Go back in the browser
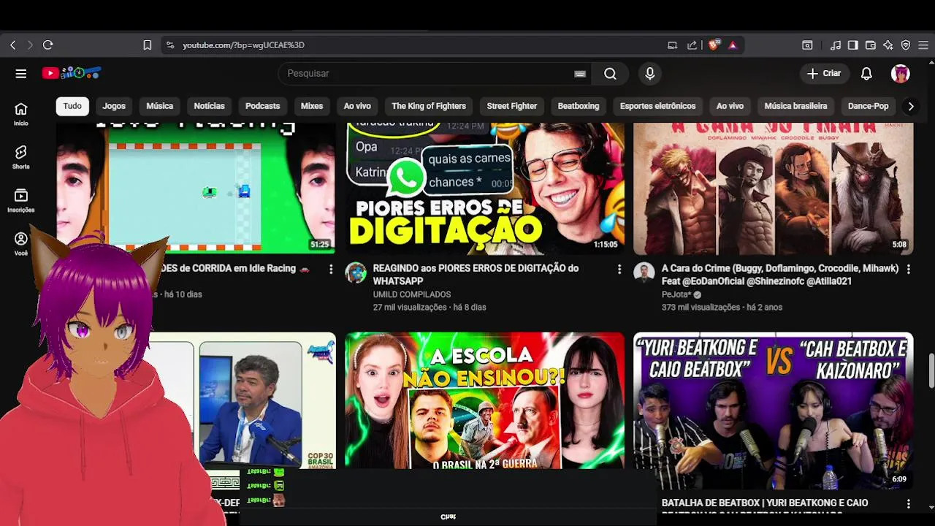 (x=12, y=45)
